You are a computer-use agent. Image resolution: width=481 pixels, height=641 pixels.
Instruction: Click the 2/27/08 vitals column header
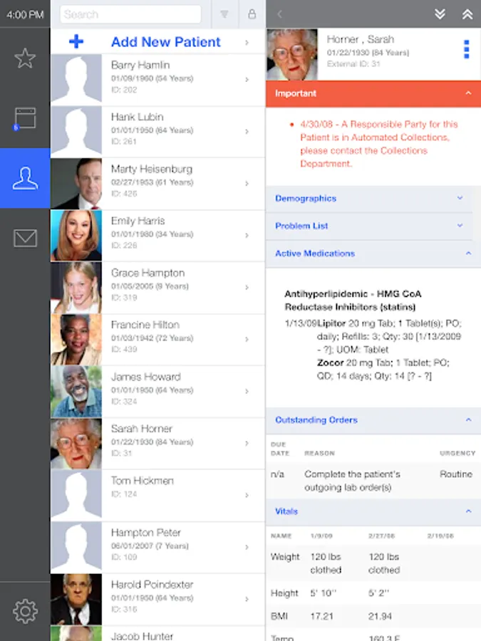click(381, 536)
